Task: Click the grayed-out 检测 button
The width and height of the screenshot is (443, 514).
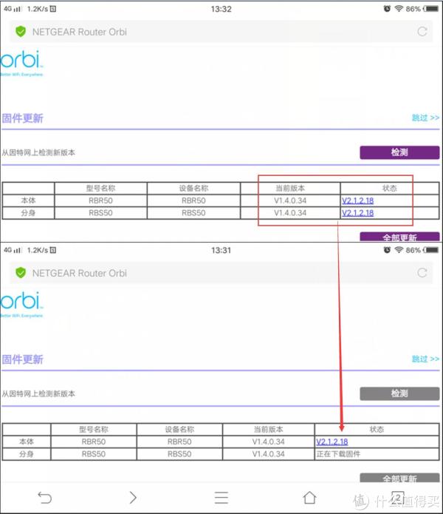Action: (399, 393)
